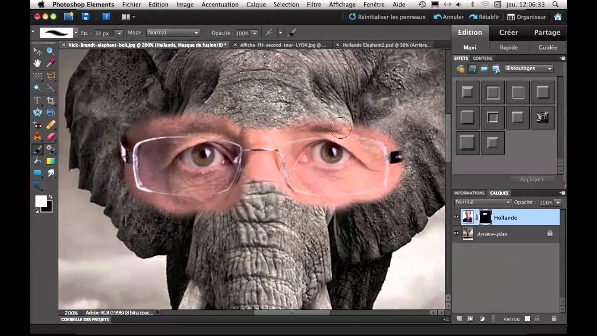This screenshot has width=597, height=336.
Task: Select the Magnetic Lasso tool
Action: click(50, 76)
